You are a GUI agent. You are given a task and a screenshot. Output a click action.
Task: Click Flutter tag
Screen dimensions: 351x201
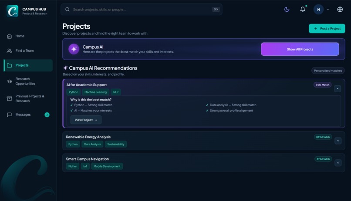pos(73,166)
